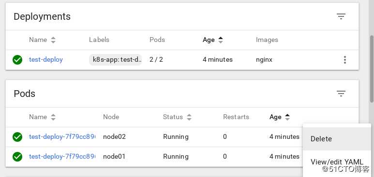Image resolution: width=374 pixels, height=177 pixels.
Task: Click the Pods section heading
Action: 24,94
